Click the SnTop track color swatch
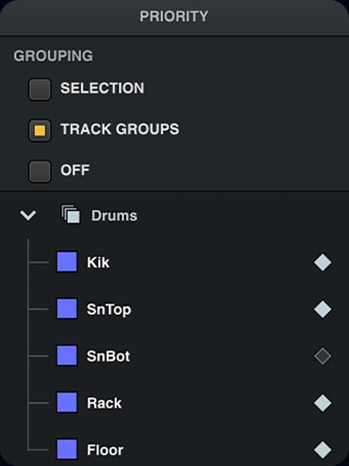The height and width of the screenshot is (466, 349). tap(67, 309)
